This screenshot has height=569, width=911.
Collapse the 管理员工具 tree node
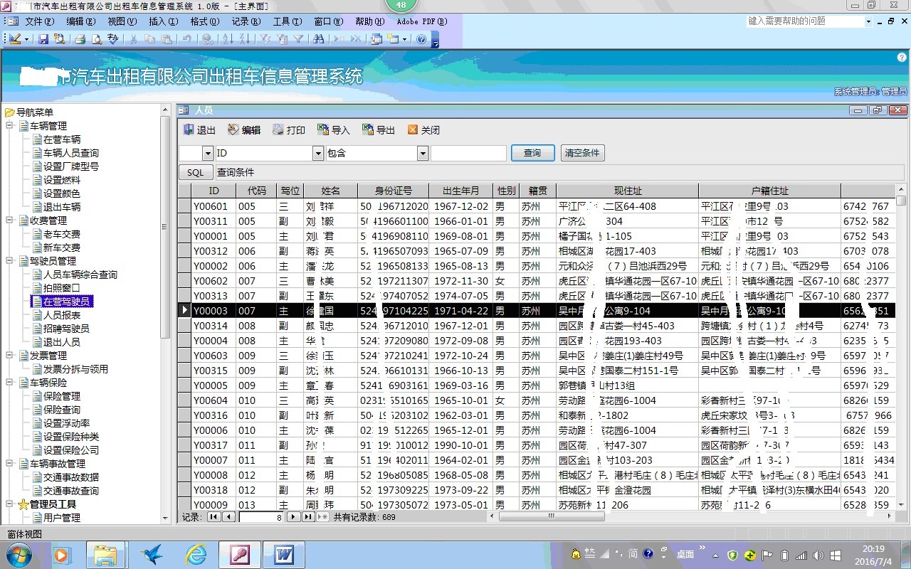(x=10, y=504)
